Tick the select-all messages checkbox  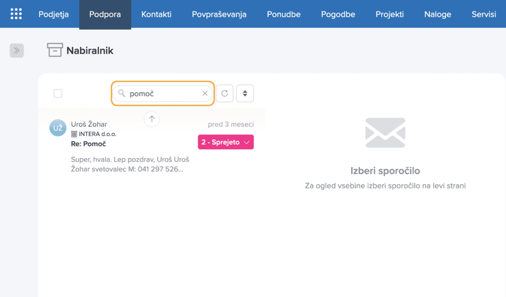(x=58, y=93)
